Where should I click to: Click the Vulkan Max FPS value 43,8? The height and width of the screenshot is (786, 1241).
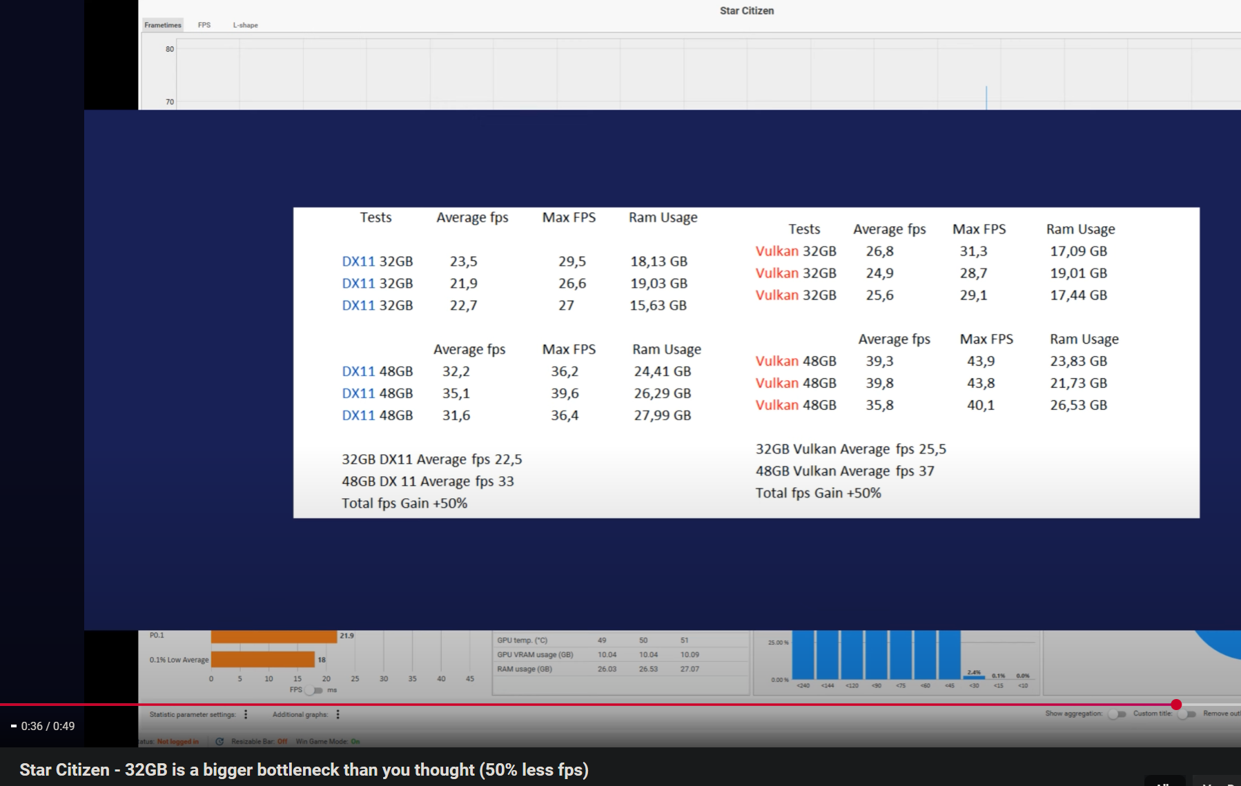tap(981, 383)
